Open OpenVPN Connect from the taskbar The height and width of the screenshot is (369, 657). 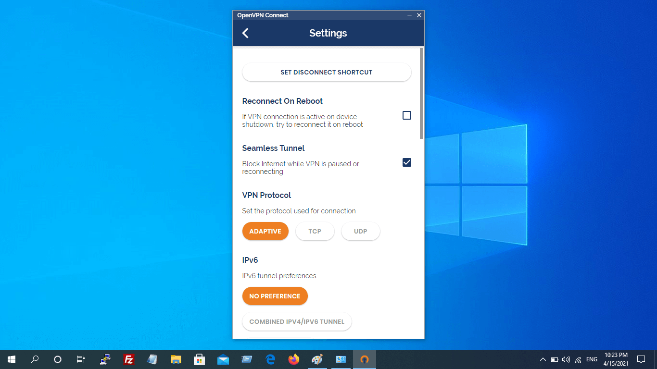point(364,359)
